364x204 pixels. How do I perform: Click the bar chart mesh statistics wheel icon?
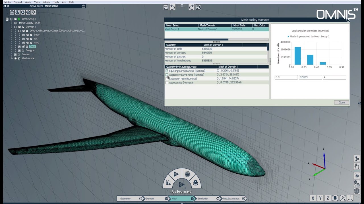click(168, 183)
